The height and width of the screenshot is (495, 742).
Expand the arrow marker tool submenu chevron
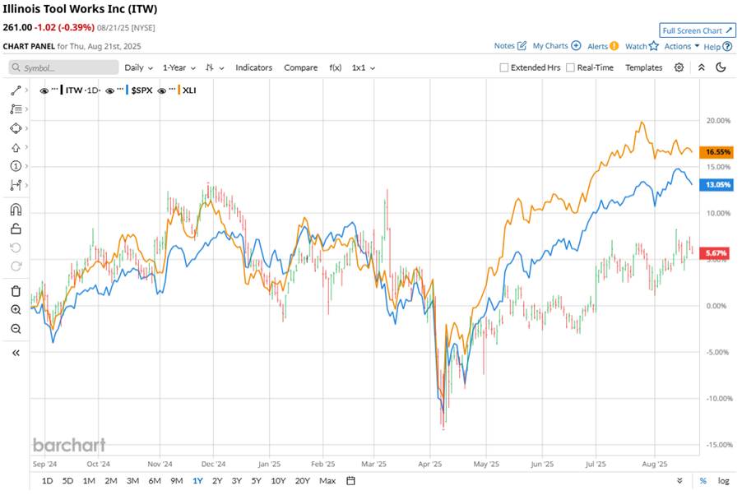[x=26, y=147]
